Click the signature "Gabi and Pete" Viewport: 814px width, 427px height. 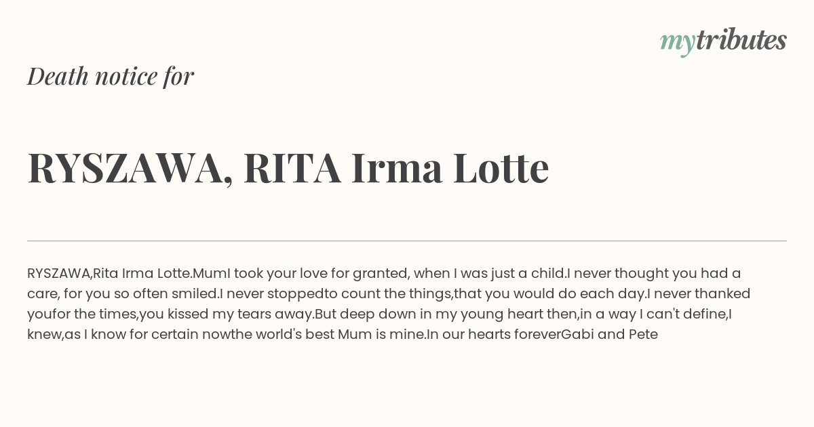[x=610, y=334]
